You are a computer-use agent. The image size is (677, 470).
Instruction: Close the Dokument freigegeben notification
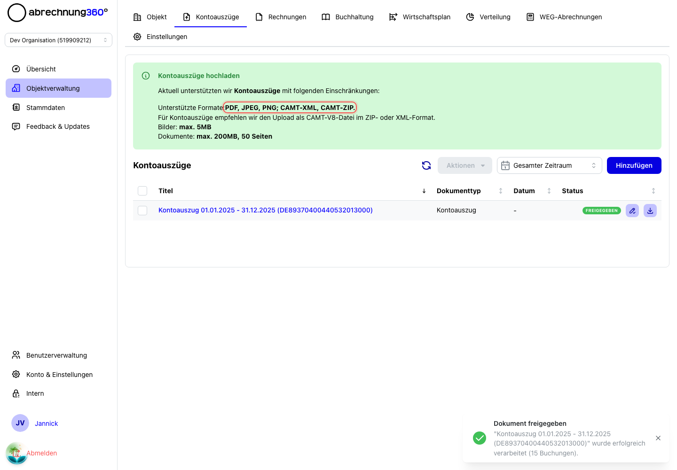point(658,438)
